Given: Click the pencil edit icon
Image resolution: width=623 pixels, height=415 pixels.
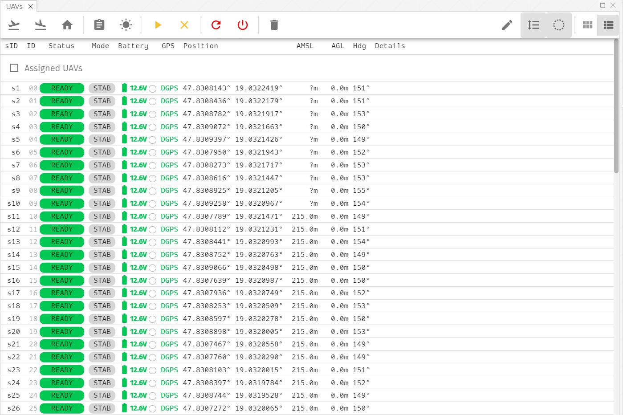Looking at the screenshot, I should [507, 25].
